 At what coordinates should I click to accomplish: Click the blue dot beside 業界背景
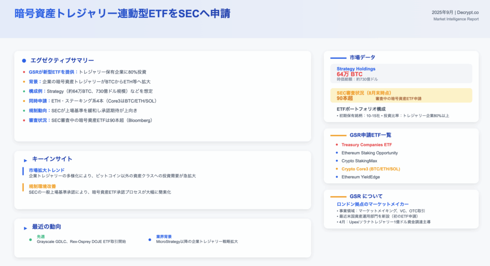pos(150,240)
